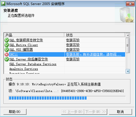Image resolution: width=136 pixels, height=117 pixels.
Task: Click the 取消 button
Action: [x=120, y=112]
